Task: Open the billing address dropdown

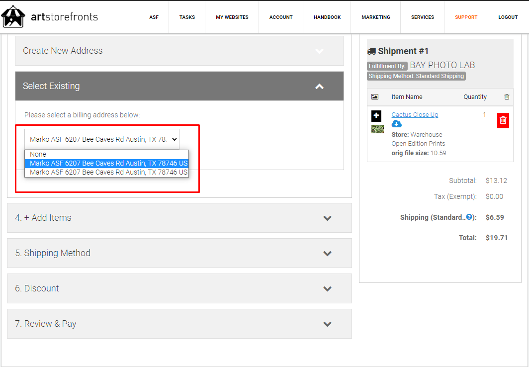Action: pyautogui.click(x=102, y=139)
